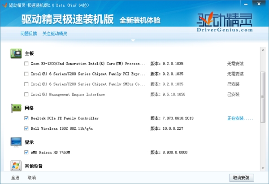This screenshot has width=269, height=184.
Task: Uncheck Realtek PCIe FE Family Controller
Action: [x=26, y=118]
